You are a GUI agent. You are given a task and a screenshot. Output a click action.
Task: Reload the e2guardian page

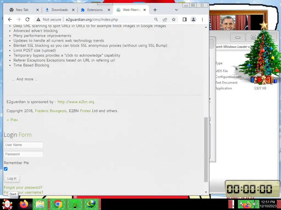tap(27, 19)
